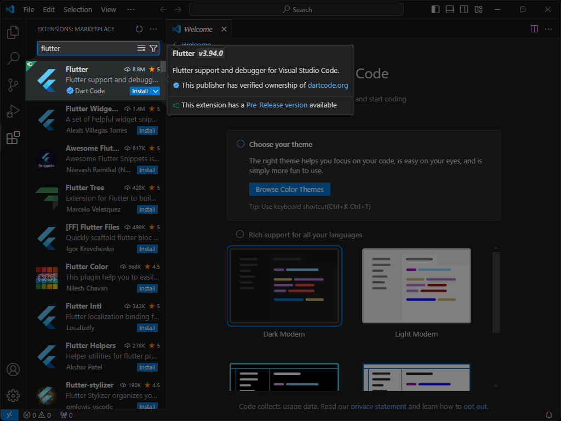Open Run and Debug view
This screenshot has width=561, height=421.
13,111
